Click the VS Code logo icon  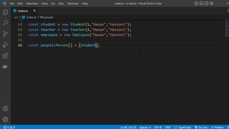click(x=4, y=3)
